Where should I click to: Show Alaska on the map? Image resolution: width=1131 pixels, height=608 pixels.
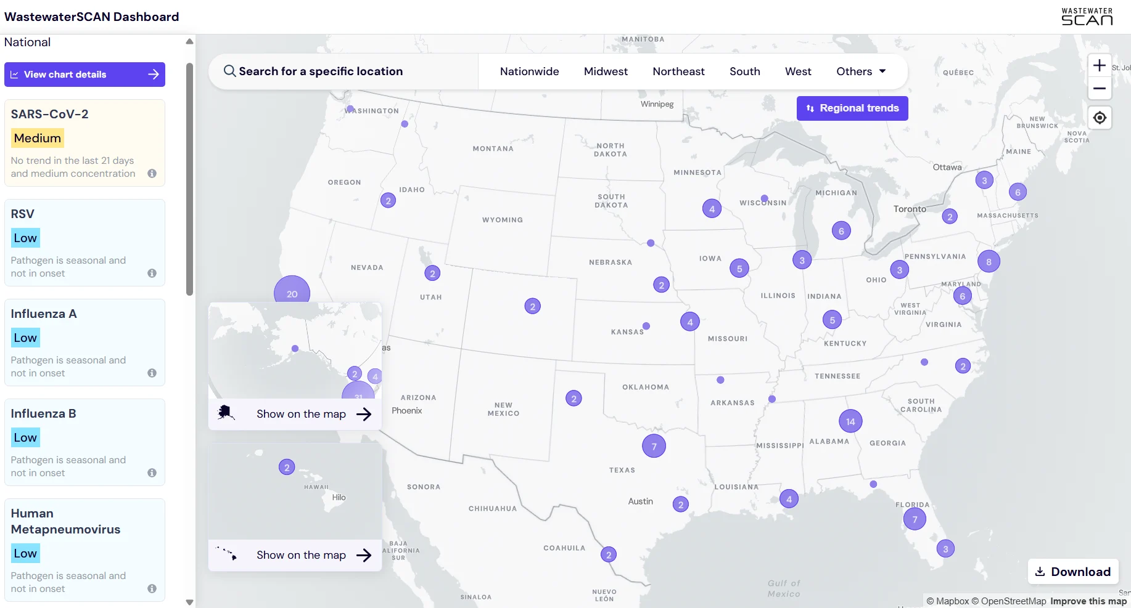[x=295, y=414]
